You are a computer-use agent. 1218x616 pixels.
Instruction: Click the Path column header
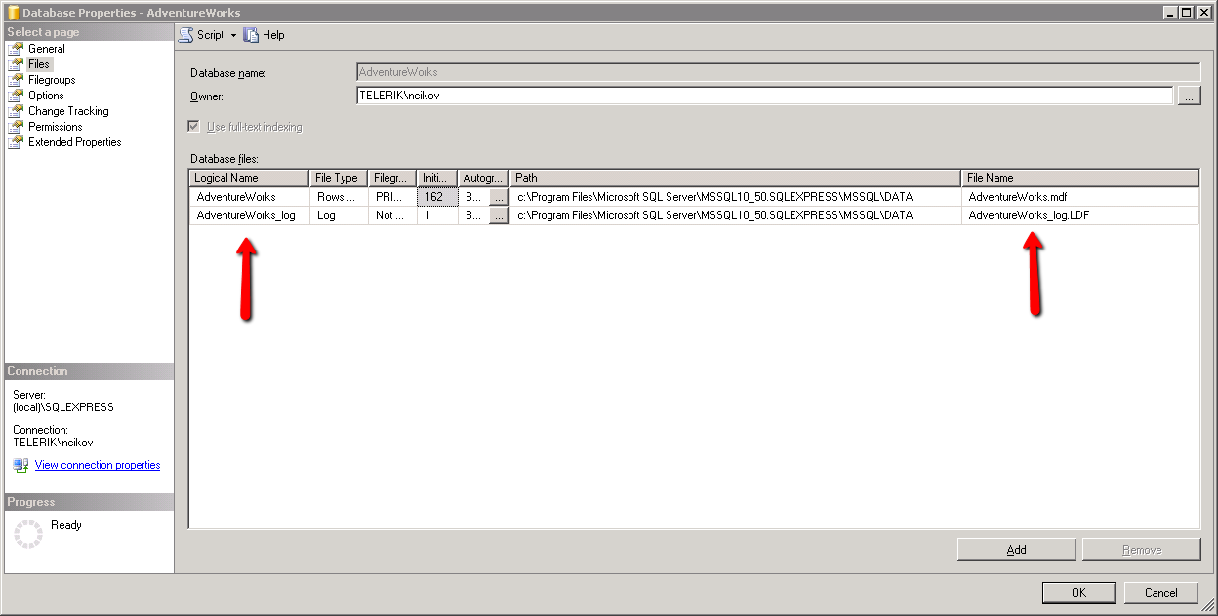[736, 178]
